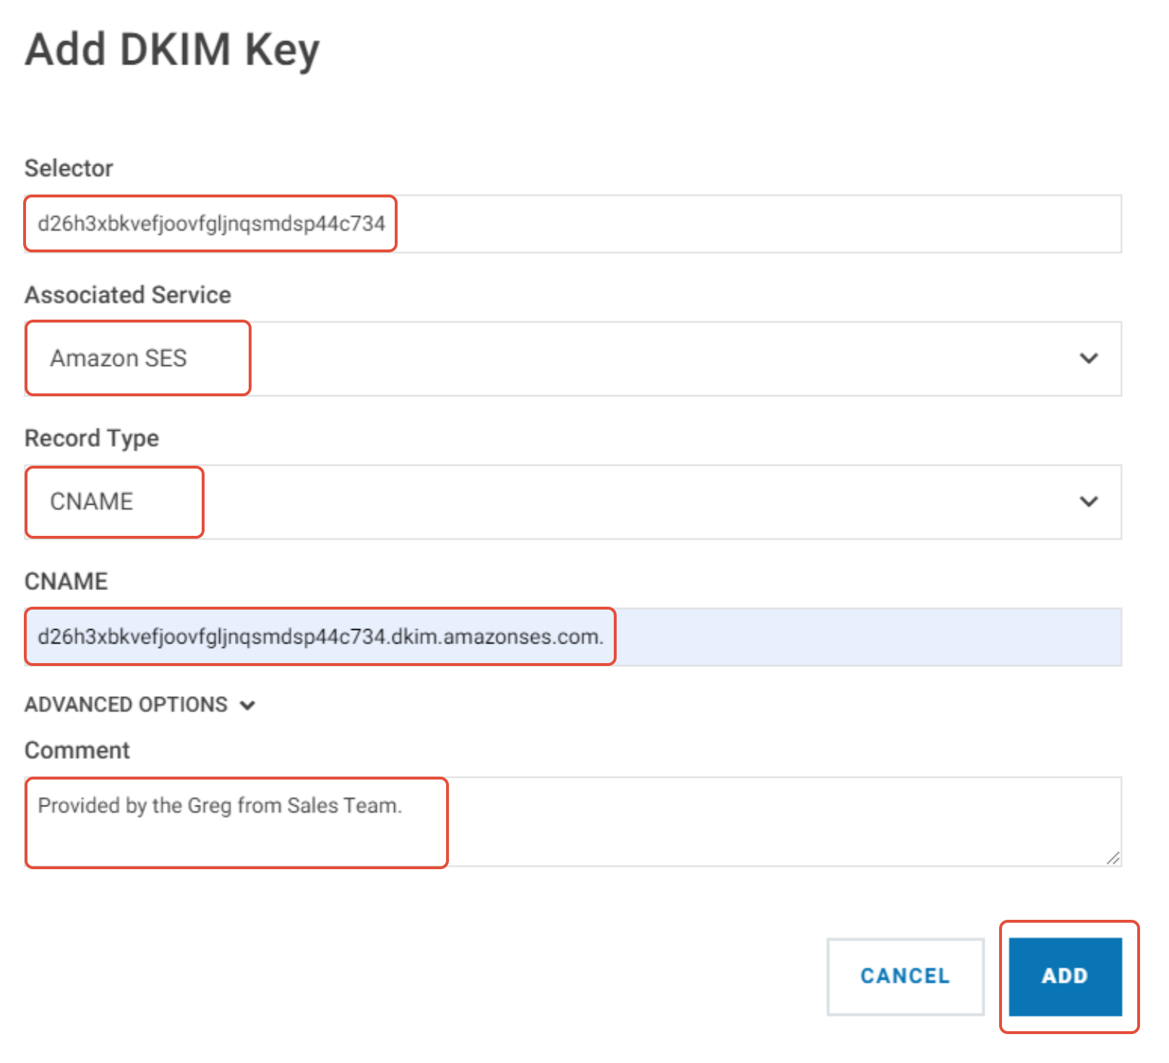The height and width of the screenshot is (1063, 1169).
Task: Collapse the Advanced Options section
Action: point(140,705)
